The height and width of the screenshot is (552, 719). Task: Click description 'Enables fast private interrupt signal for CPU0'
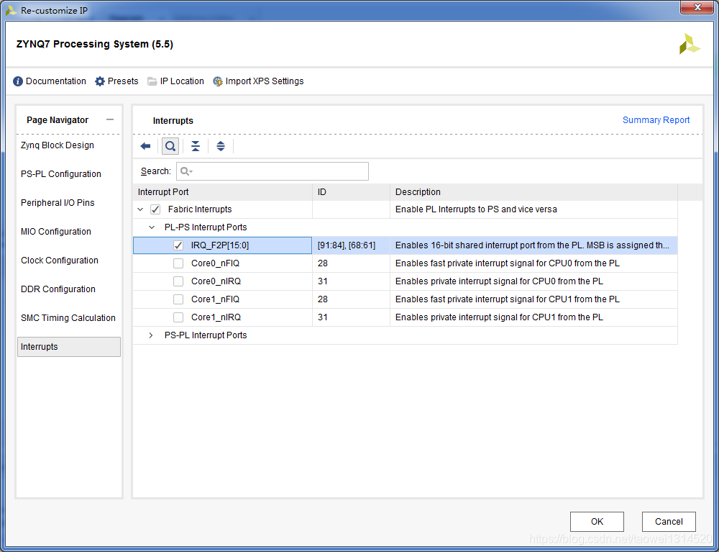[x=508, y=263]
